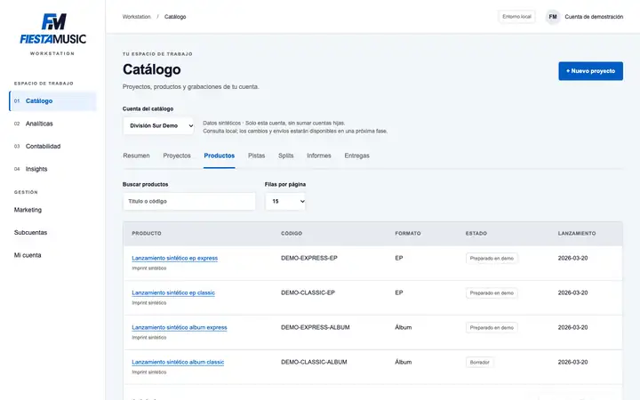Click status badge in DEMO-CLASSIC-EP row

pyautogui.click(x=492, y=293)
